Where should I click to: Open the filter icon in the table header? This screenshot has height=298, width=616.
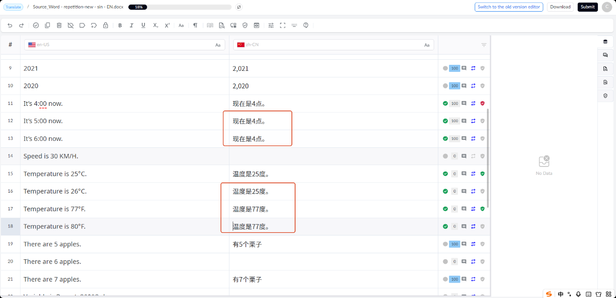(x=484, y=45)
